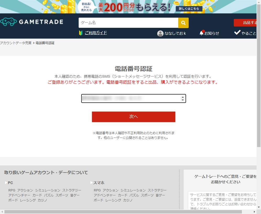Click the yellow search magnifier icon

[x=183, y=23]
